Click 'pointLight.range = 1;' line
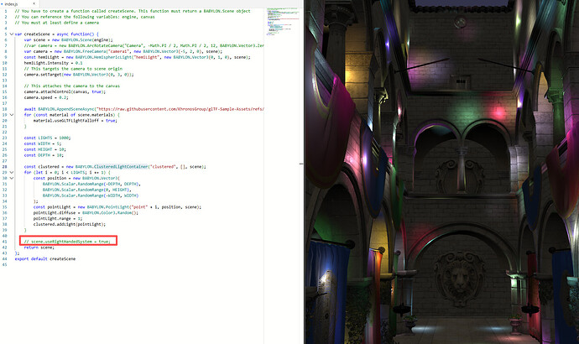 click(58, 218)
